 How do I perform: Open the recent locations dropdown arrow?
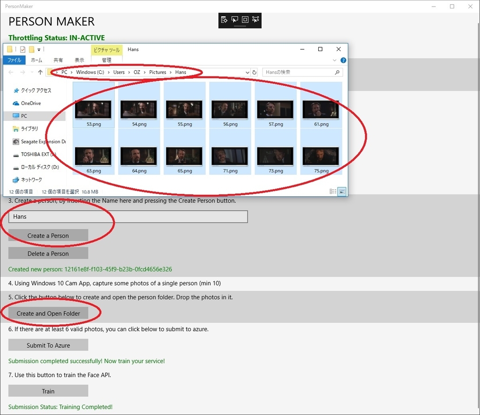(32, 73)
